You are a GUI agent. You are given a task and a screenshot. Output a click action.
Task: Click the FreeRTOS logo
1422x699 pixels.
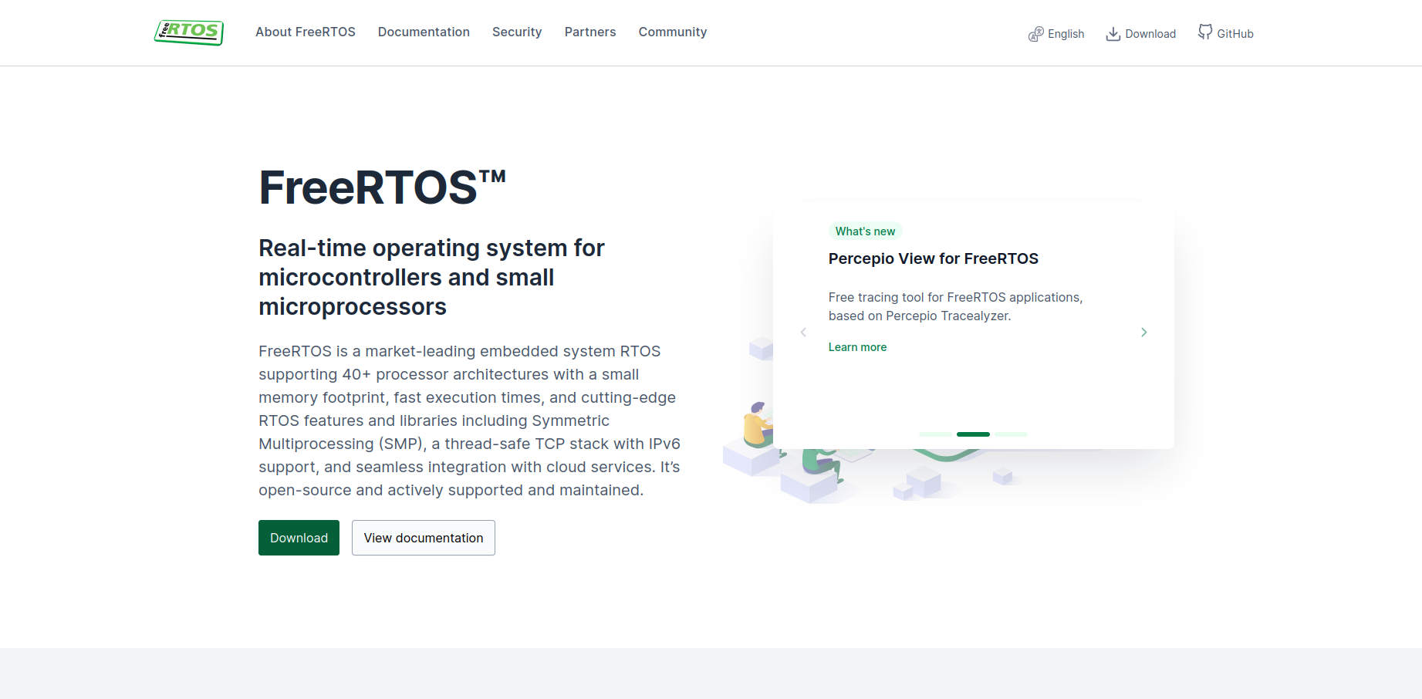point(188,32)
